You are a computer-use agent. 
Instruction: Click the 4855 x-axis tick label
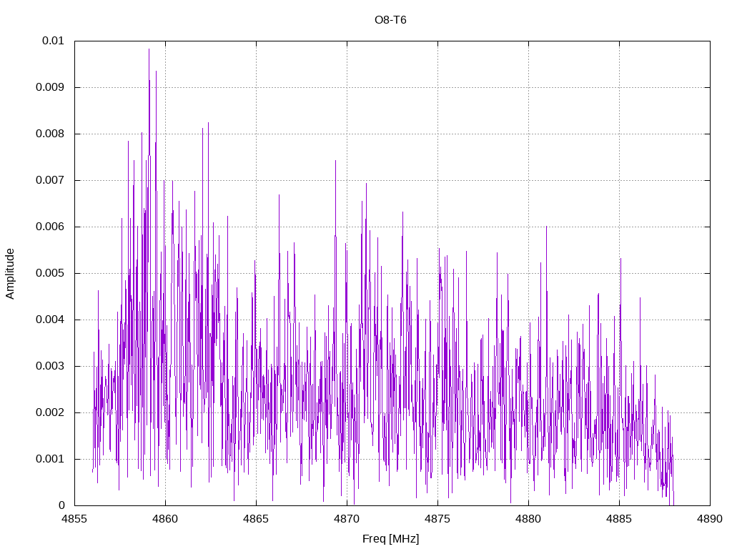point(74,519)
